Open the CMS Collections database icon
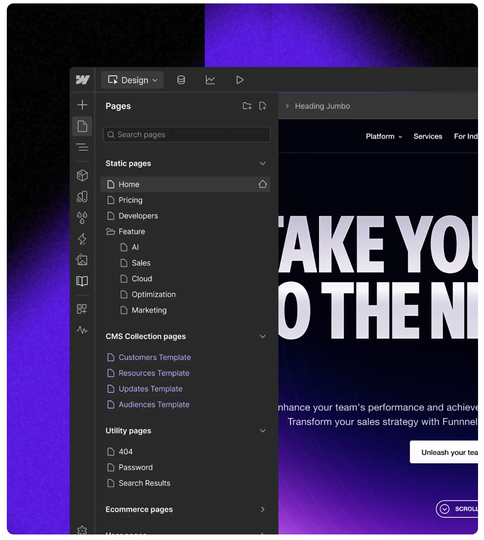This screenshot has height=540, width=484. tap(180, 80)
